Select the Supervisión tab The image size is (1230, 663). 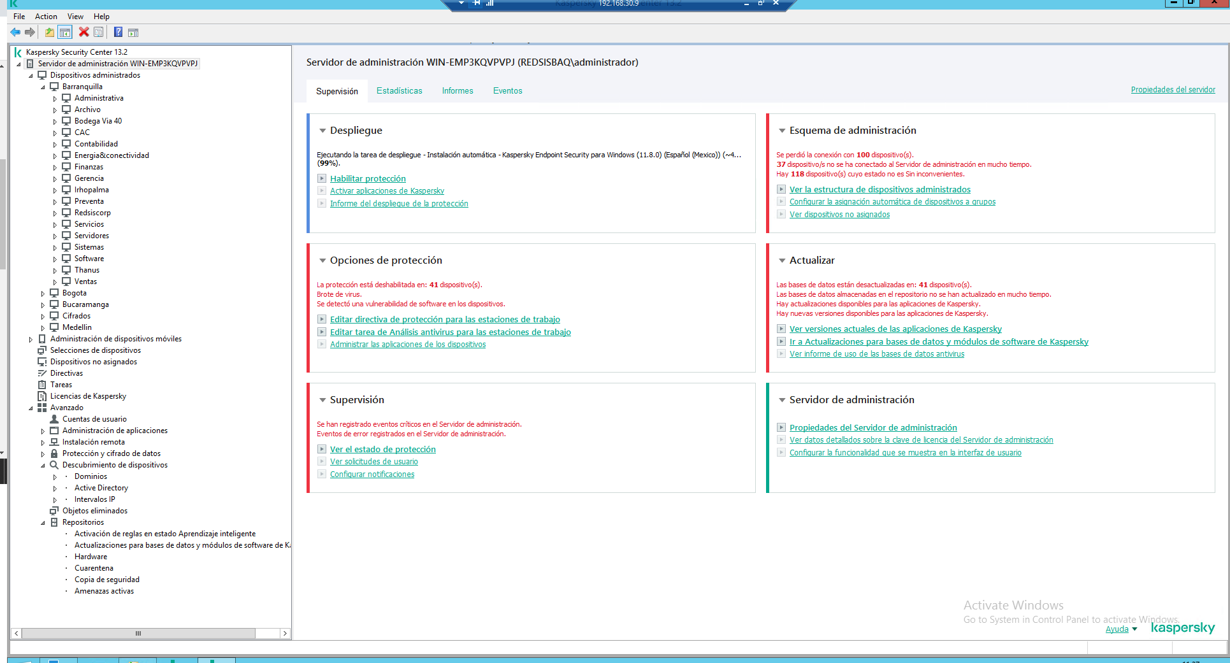pos(337,91)
